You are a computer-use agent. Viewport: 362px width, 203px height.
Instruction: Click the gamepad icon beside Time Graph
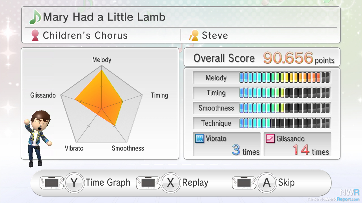52,183
